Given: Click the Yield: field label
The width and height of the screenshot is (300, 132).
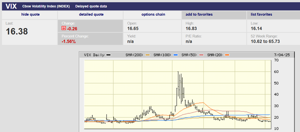Looking at the screenshot, I should pyautogui.click(x=131, y=36).
